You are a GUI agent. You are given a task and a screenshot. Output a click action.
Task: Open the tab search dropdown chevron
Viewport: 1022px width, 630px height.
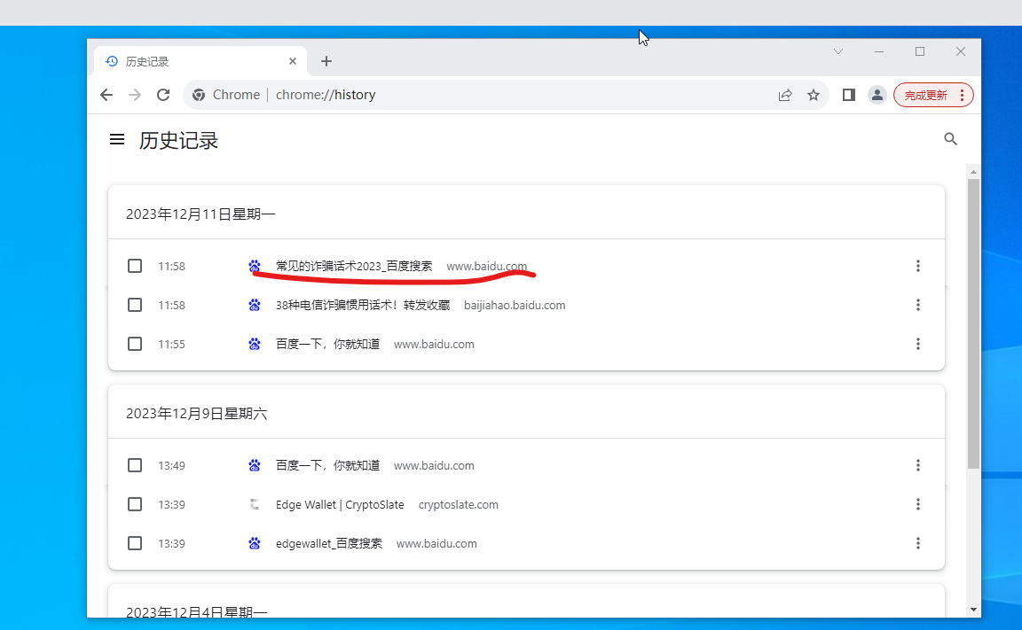tap(838, 51)
